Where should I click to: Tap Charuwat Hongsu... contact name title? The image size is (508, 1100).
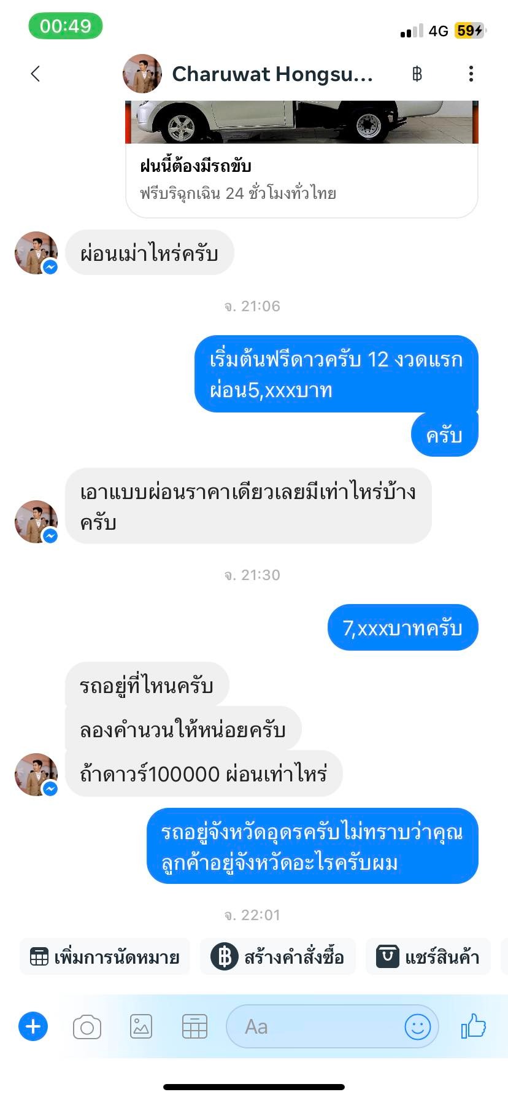[272, 74]
